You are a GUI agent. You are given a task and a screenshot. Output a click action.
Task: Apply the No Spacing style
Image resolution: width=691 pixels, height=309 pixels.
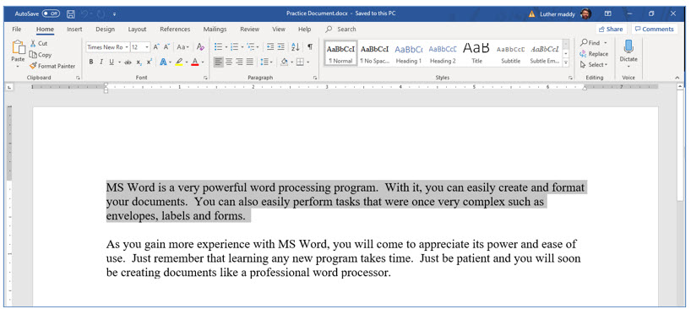click(374, 53)
